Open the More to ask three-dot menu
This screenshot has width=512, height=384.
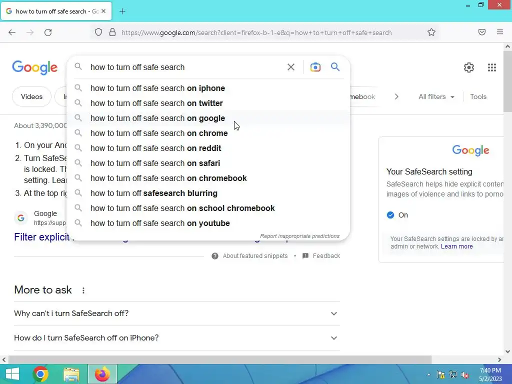(x=83, y=290)
